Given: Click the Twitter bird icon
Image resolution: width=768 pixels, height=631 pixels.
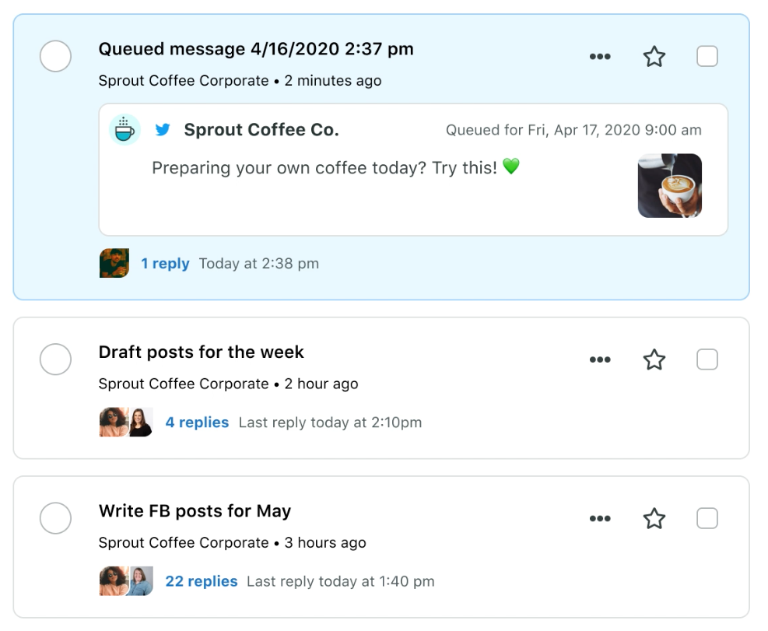Looking at the screenshot, I should pos(163,130).
